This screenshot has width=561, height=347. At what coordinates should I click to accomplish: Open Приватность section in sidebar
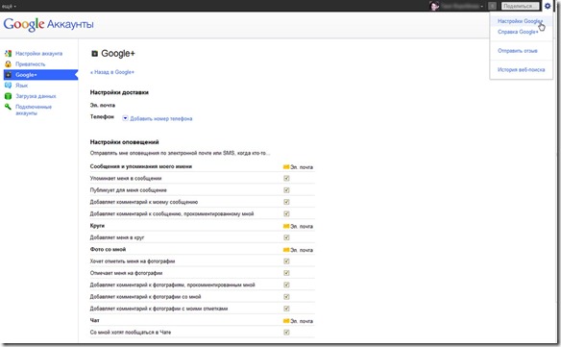click(31, 64)
